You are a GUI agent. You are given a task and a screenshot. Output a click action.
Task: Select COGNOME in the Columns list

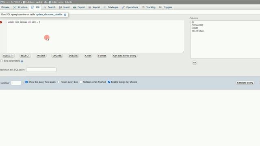(x=197, y=25)
